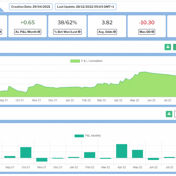The image size is (176, 176).
Task: Click the 38/62% value
Action: pos(67,23)
